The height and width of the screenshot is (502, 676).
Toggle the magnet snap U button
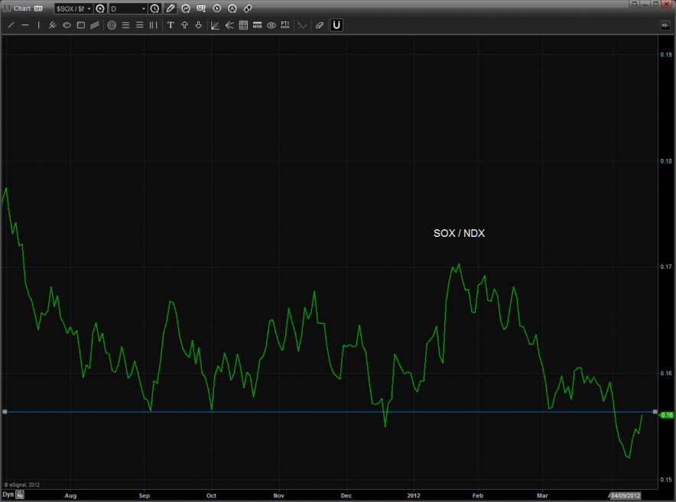click(336, 25)
